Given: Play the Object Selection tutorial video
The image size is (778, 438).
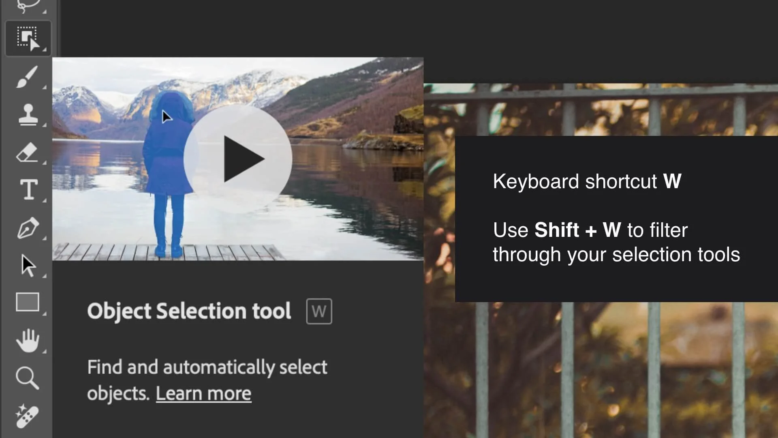Looking at the screenshot, I should click(238, 159).
